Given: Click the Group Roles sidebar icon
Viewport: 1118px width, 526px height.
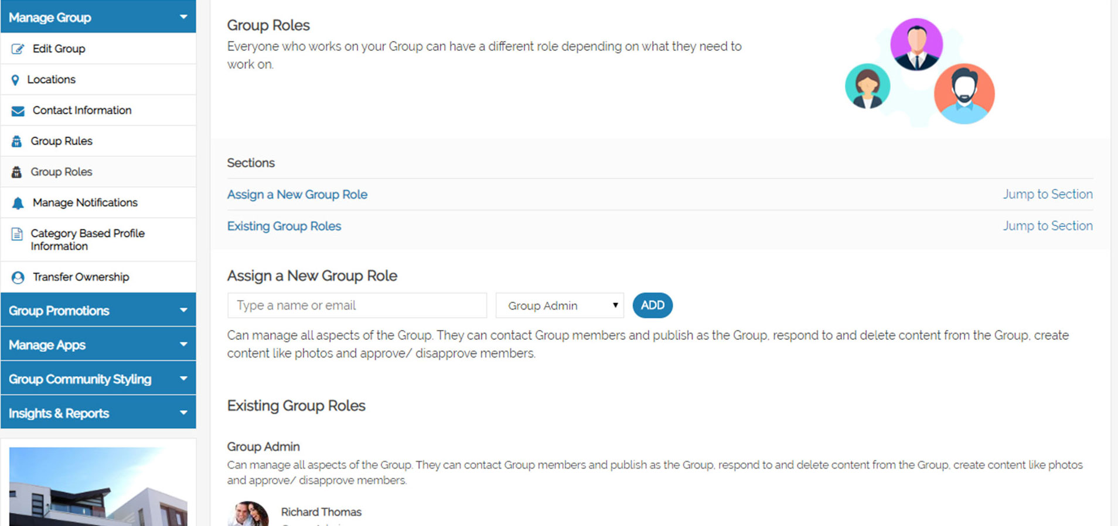Looking at the screenshot, I should (x=16, y=172).
